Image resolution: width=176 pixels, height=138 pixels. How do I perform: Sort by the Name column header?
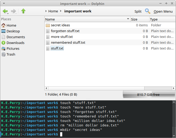[x=87, y=19]
